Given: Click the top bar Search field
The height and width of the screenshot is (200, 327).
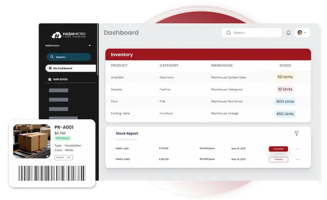Looking at the screenshot, I should tap(252, 33).
